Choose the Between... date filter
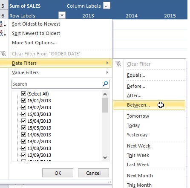Screen dimensions: 190x188 [149, 105]
